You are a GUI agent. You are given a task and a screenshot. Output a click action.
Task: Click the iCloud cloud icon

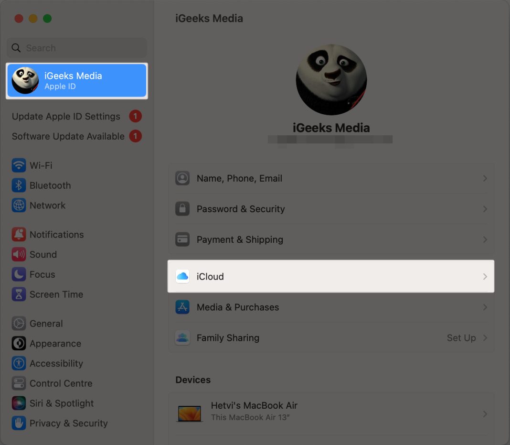182,276
